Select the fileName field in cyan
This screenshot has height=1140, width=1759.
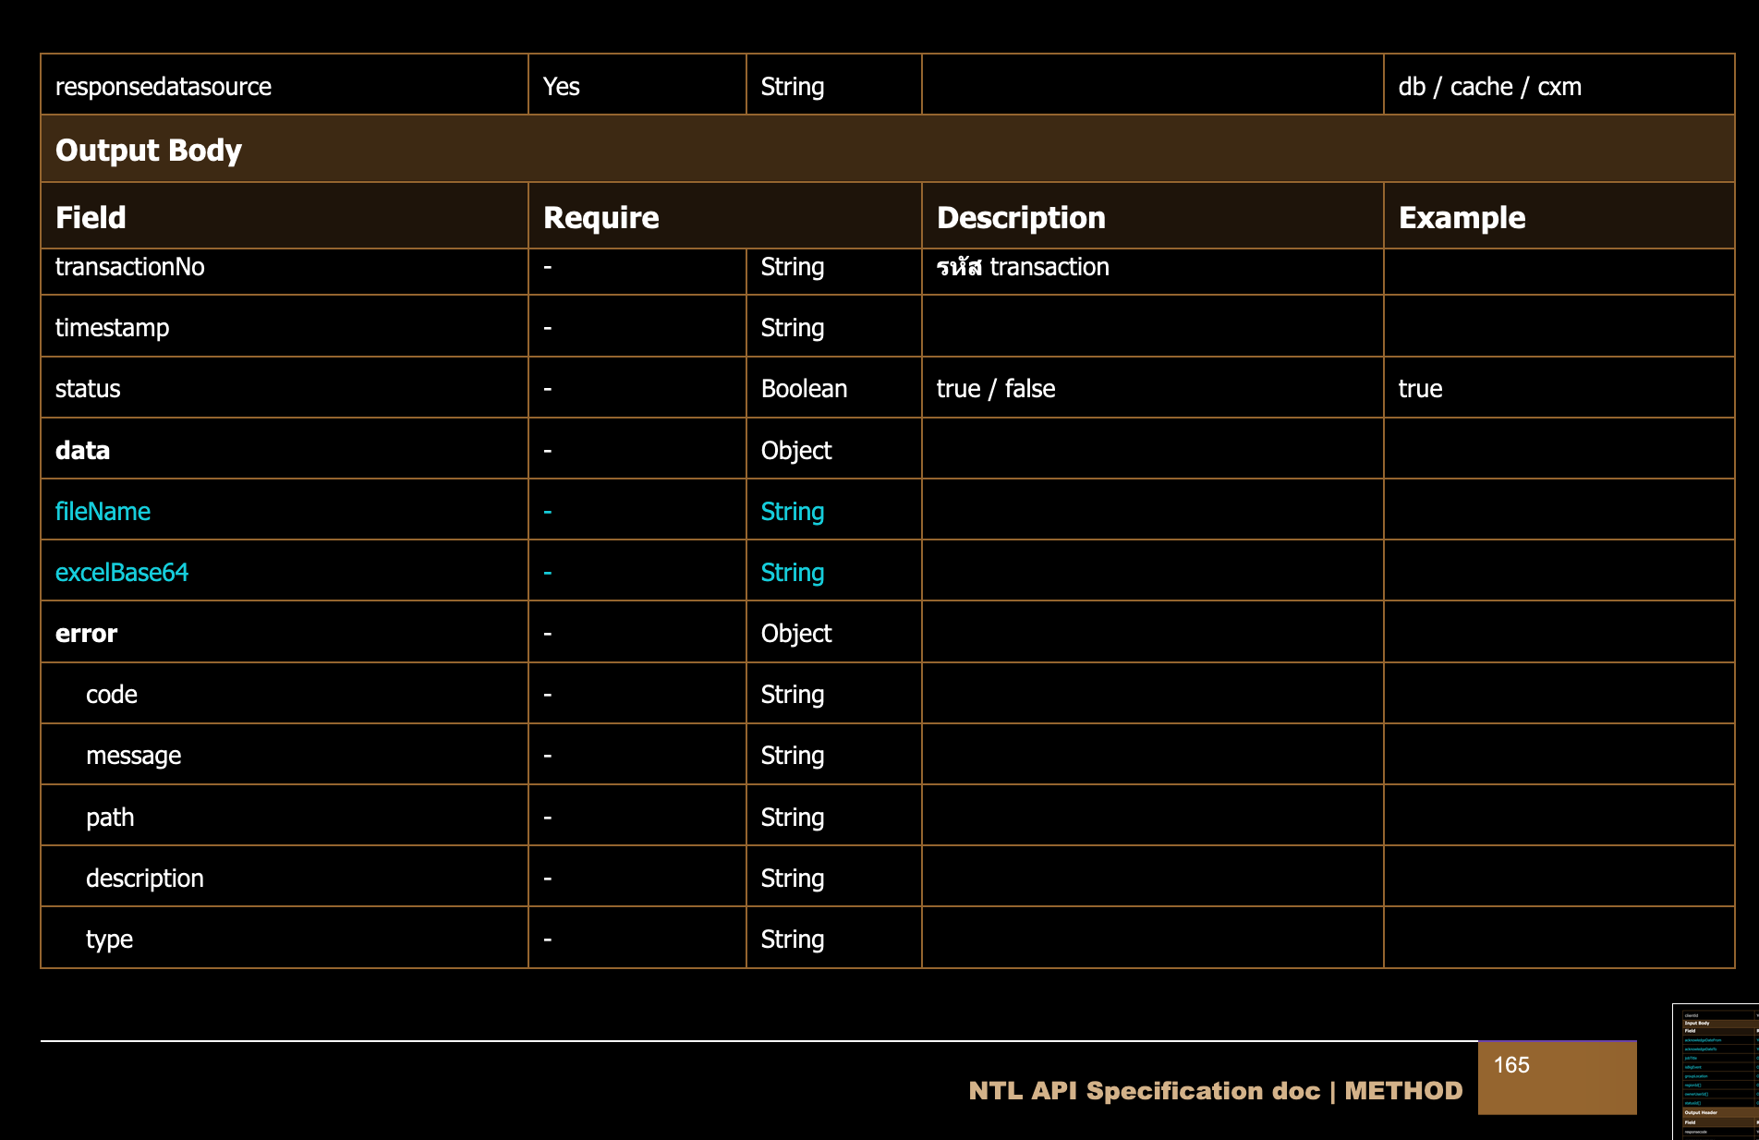(103, 512)
